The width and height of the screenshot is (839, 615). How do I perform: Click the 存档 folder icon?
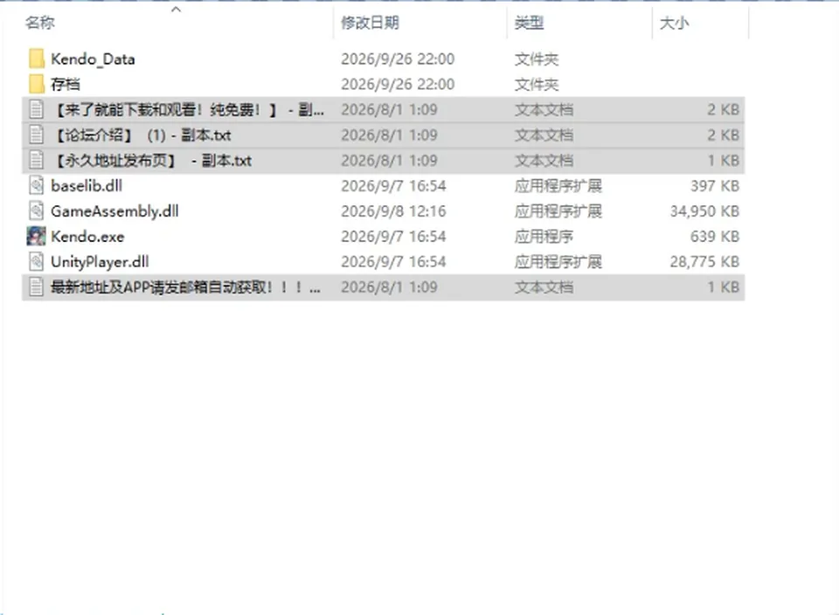37,84
